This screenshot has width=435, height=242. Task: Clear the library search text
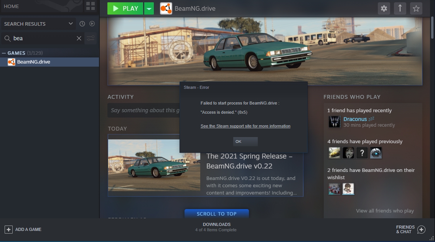(79, 38)
